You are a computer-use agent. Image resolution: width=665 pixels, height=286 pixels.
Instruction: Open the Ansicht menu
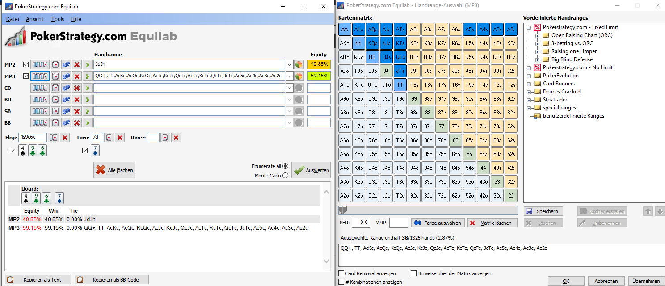click(35, 19)
